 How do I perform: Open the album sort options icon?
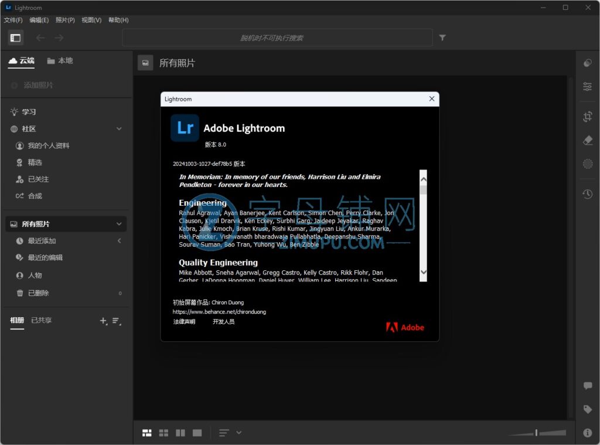117,321
